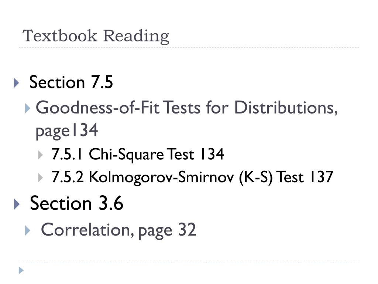Click the bullet arrow before 7.5.2 Kolmogorov-Smirnov
378x284 pixels.
coord(41,178)
